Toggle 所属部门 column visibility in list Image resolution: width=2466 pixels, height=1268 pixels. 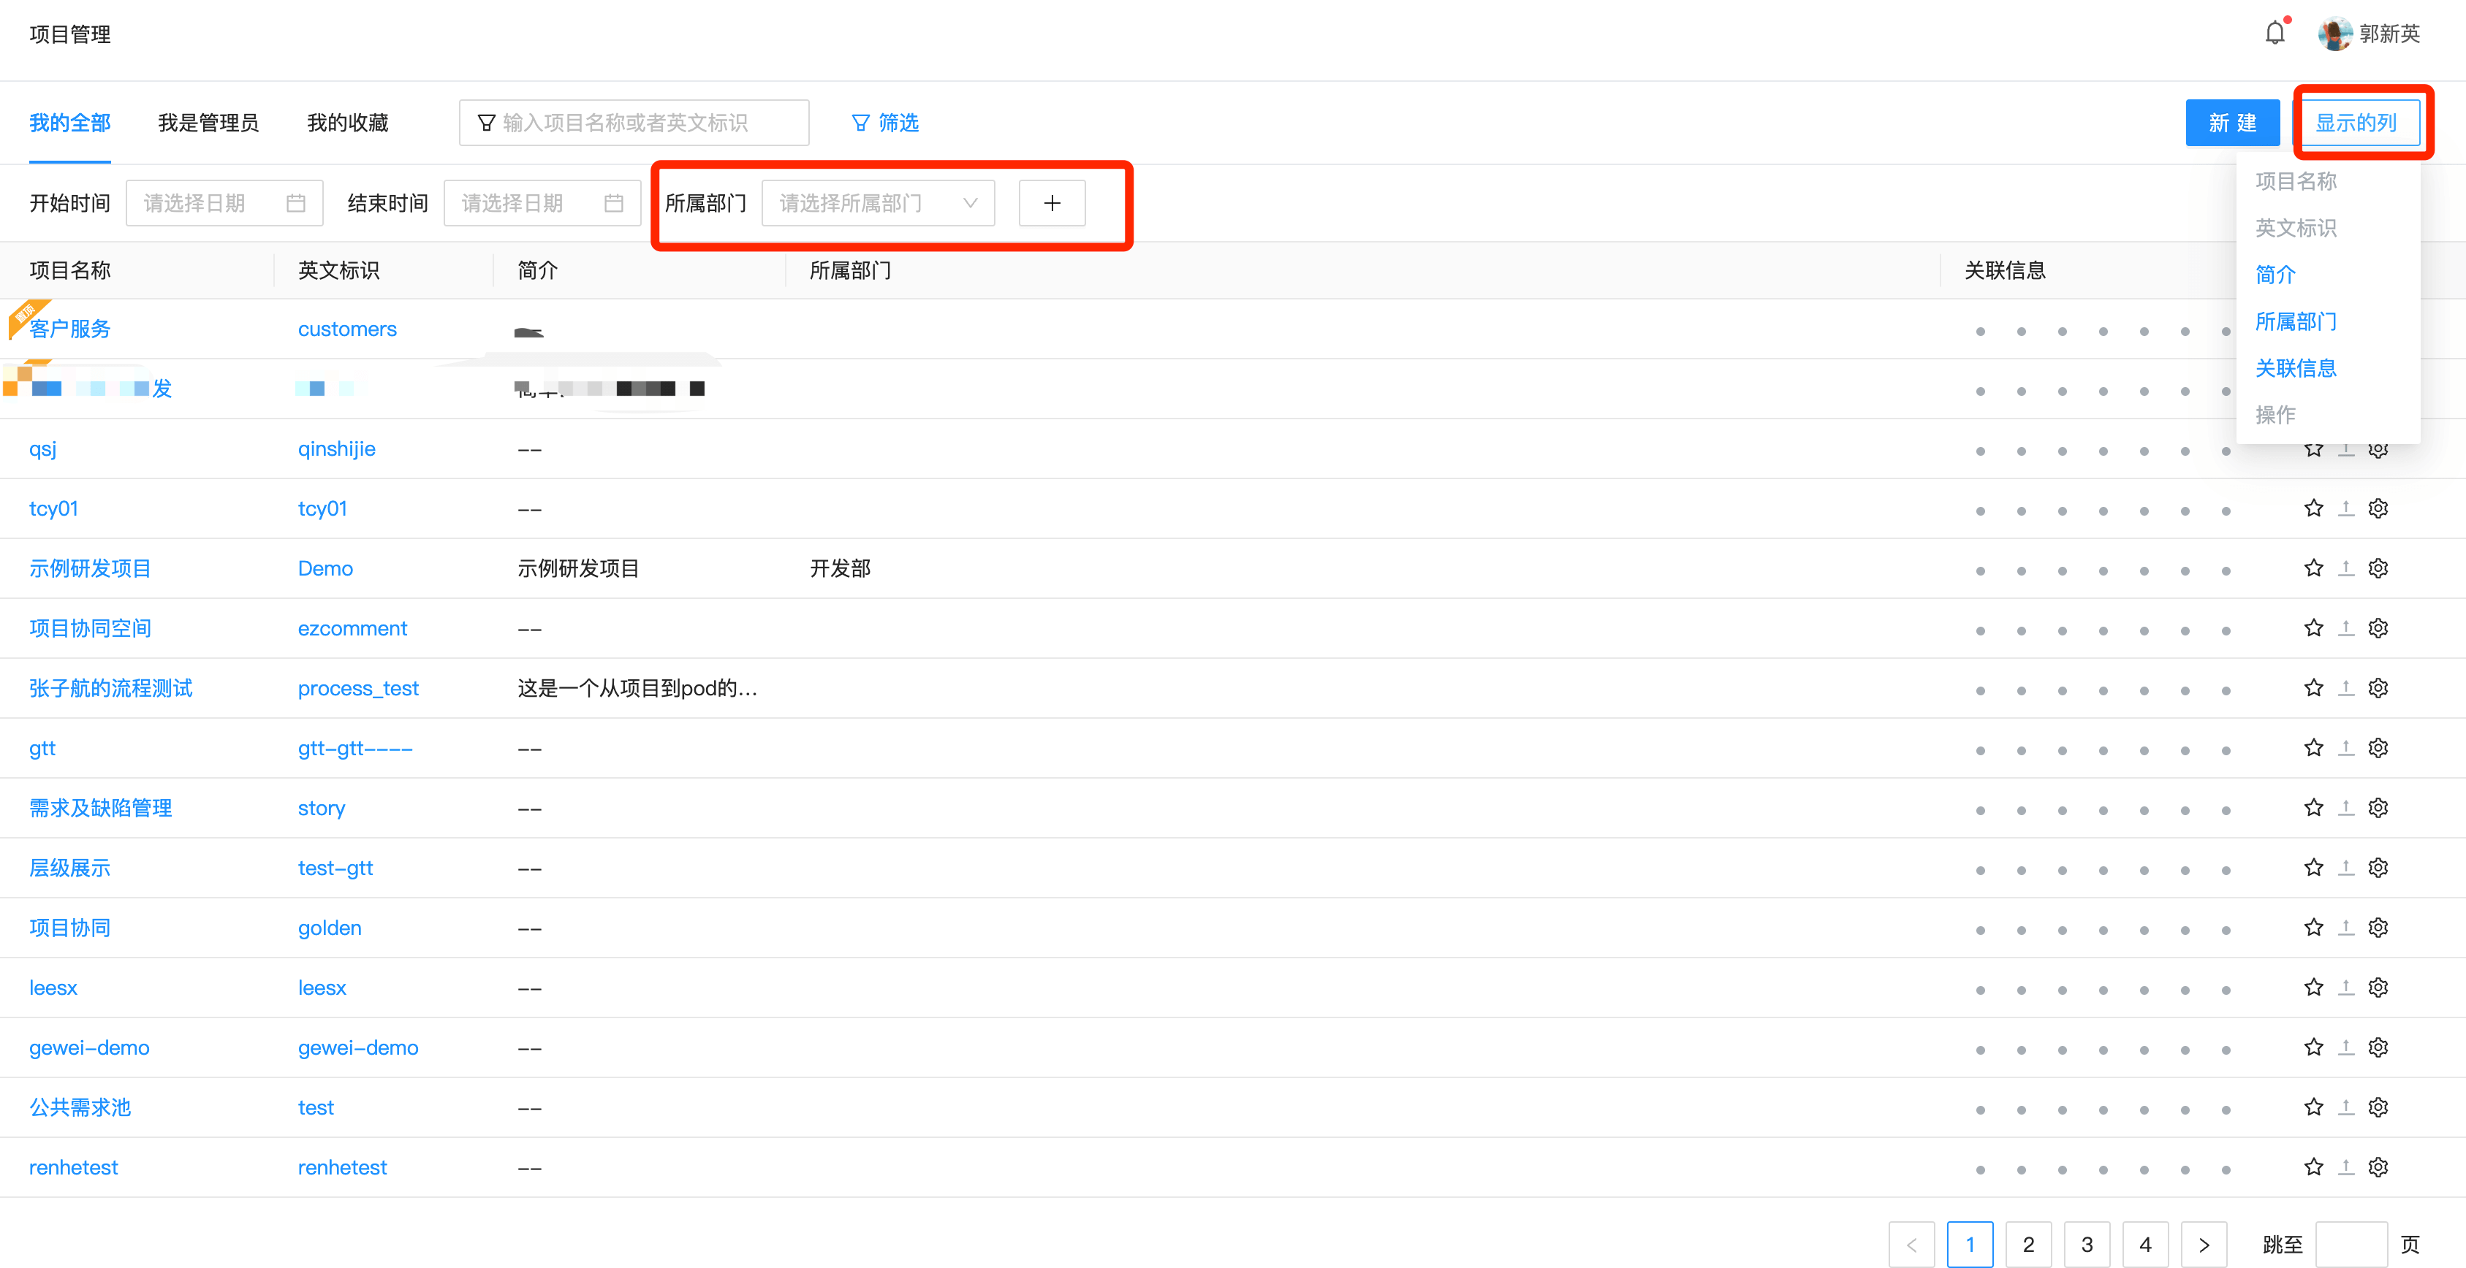(2327, 321)
